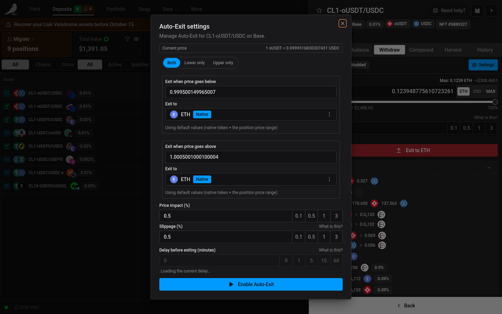Choose 60 minutes delay preset
The image size is (502, 314).
[336, 261]
